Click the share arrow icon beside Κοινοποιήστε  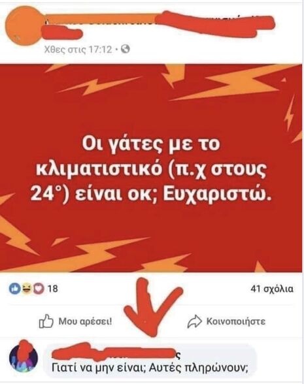point(195,321)
